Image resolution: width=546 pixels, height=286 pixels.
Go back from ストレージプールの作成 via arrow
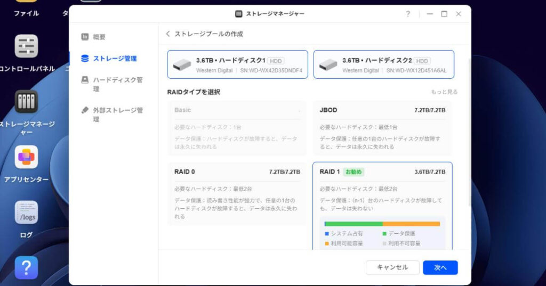(168, 34)
